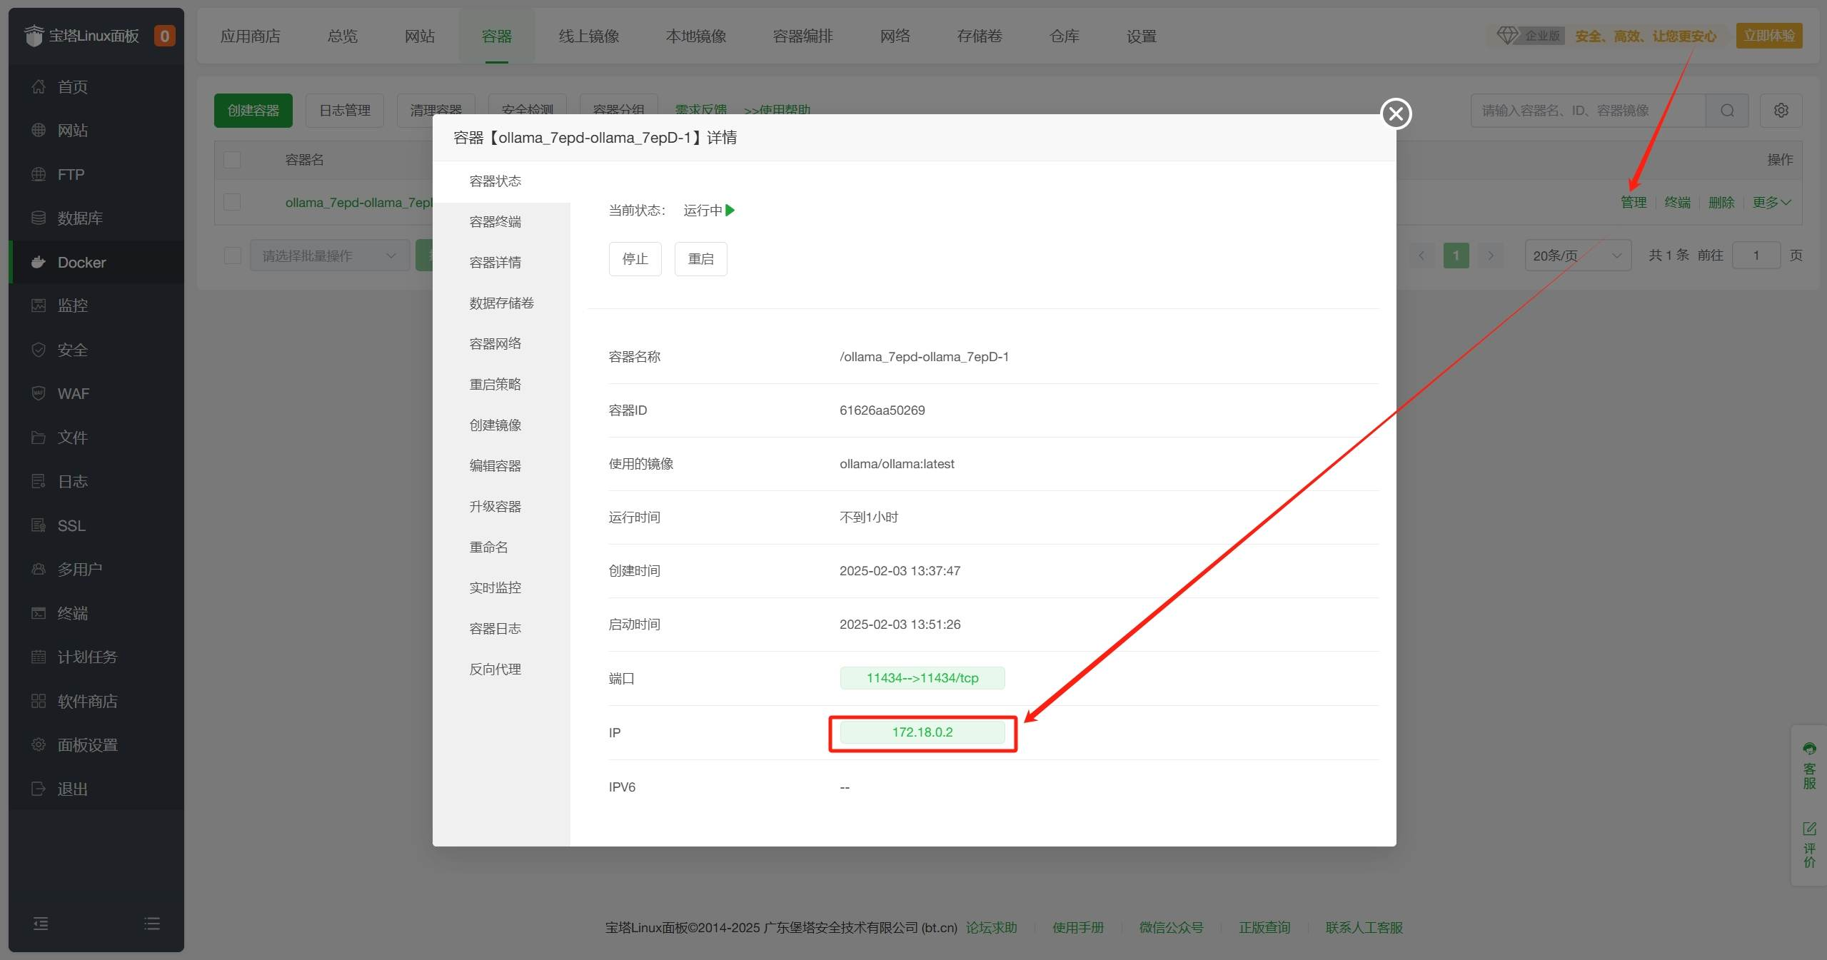Open the 本地镜像 top tab
The height and width of the screenshot is (960, 1827).
point(695,36)
